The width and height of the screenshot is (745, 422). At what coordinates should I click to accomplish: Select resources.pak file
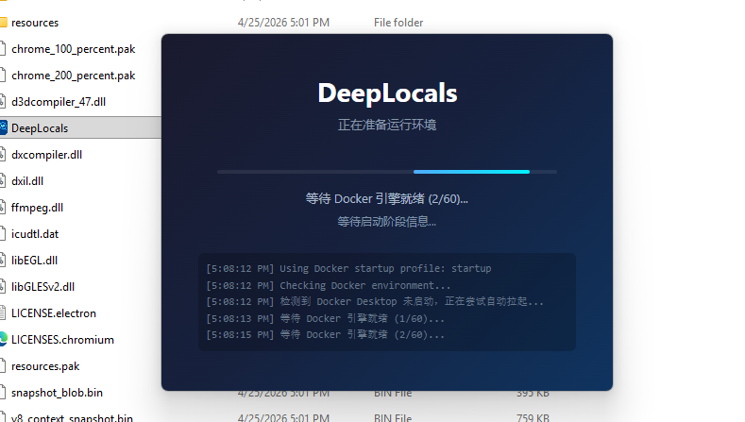click(45, 366)
